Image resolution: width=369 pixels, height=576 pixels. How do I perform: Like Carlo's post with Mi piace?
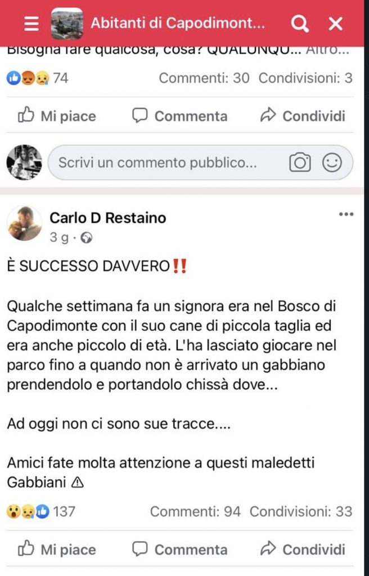tap(57, 550)
